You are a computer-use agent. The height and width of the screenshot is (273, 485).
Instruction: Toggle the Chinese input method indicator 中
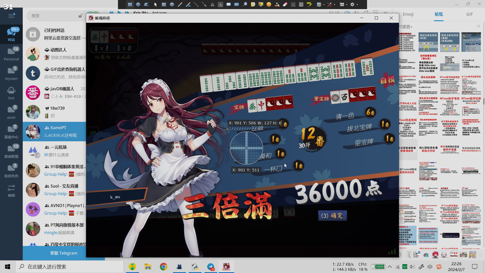430,267
